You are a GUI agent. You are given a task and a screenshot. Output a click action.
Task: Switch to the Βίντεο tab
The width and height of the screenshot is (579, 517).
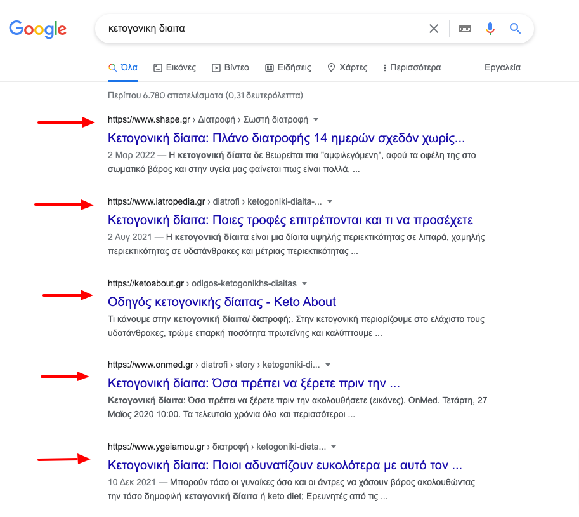click(230, 68)
